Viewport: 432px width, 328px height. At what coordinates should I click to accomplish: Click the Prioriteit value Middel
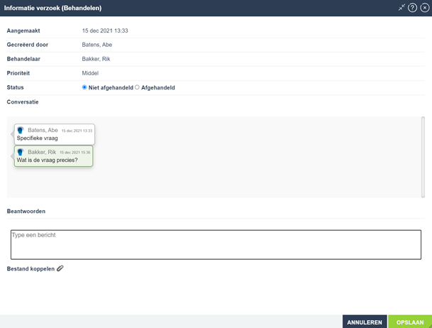tap(90, 73)
